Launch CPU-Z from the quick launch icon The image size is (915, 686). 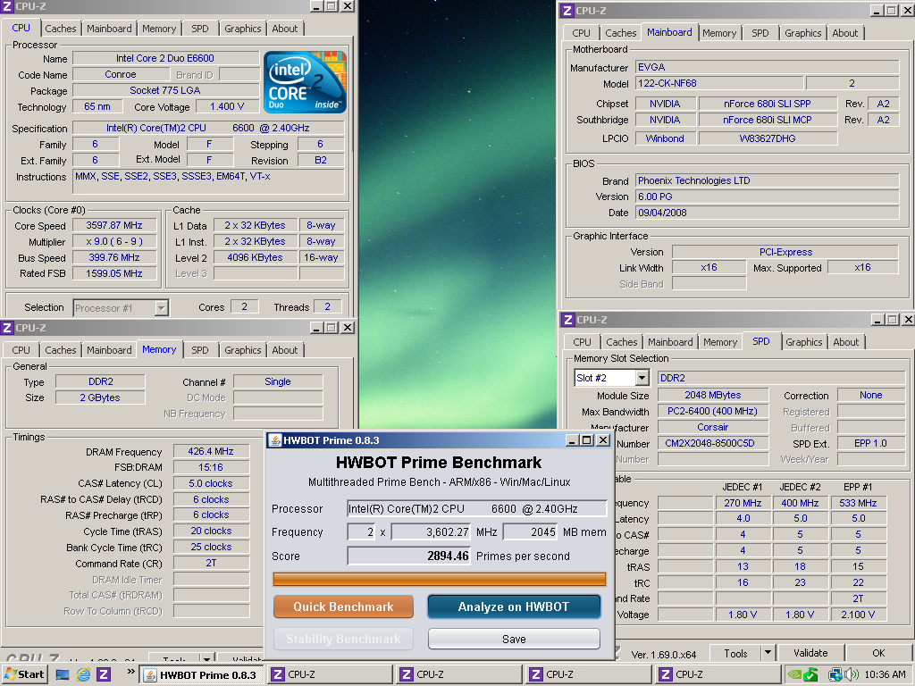pyautogui.click(x=104, y=675)
